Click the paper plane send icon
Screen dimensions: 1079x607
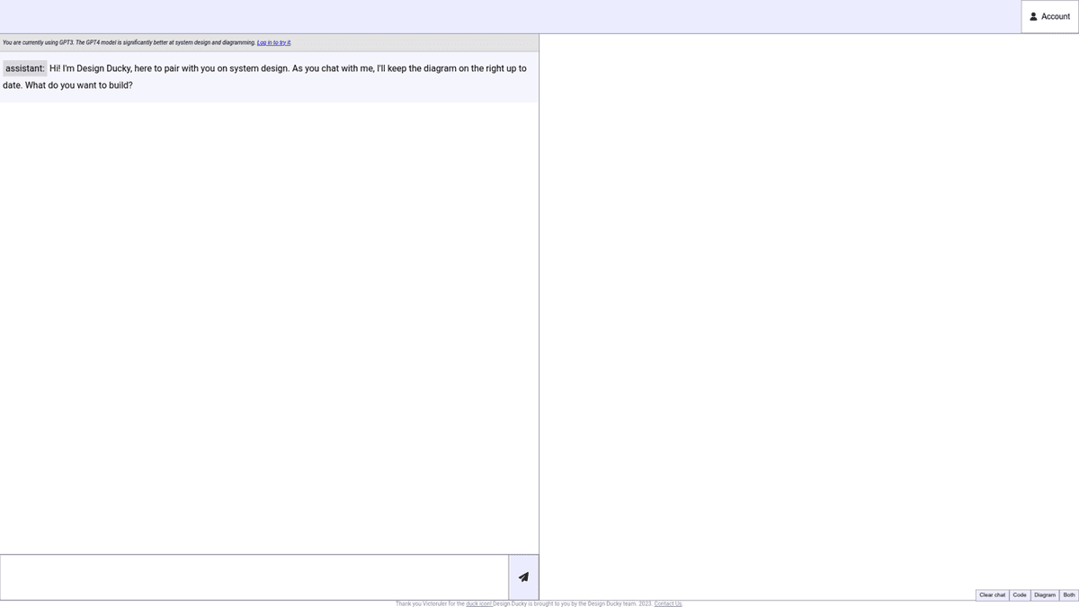[523, 577]
